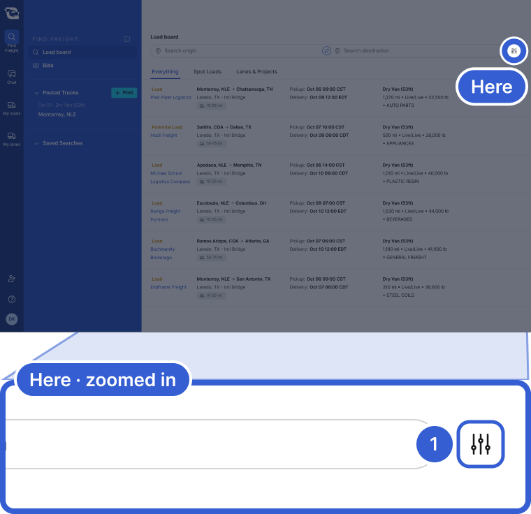Select Load board in the Find Freight menu
This screenshot has height=514, width=531.
coord(82,52)
